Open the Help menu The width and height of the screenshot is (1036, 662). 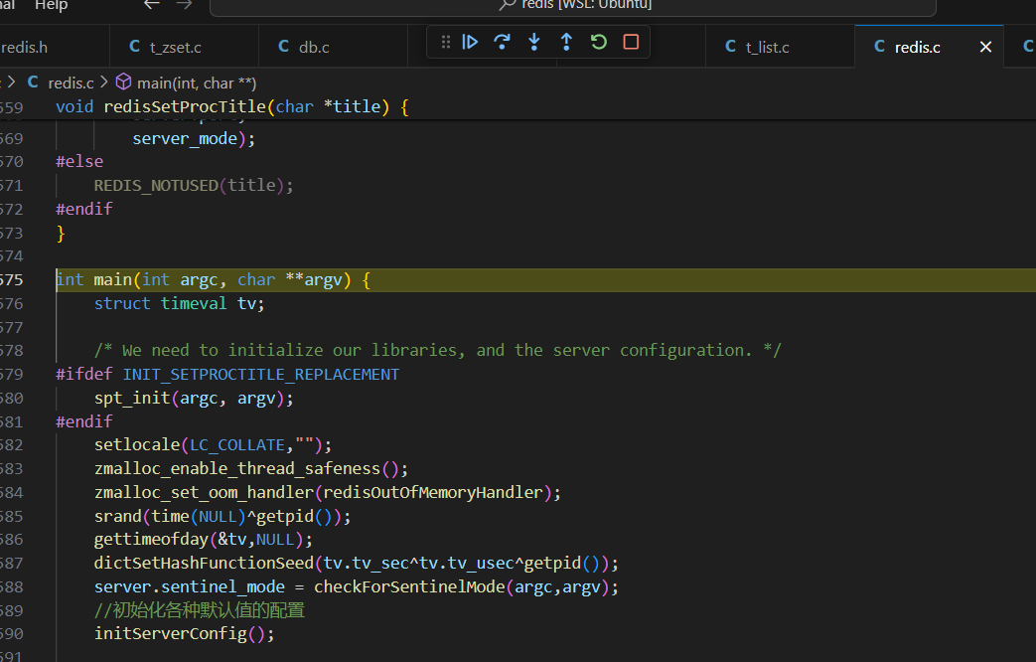click(52, 6)
